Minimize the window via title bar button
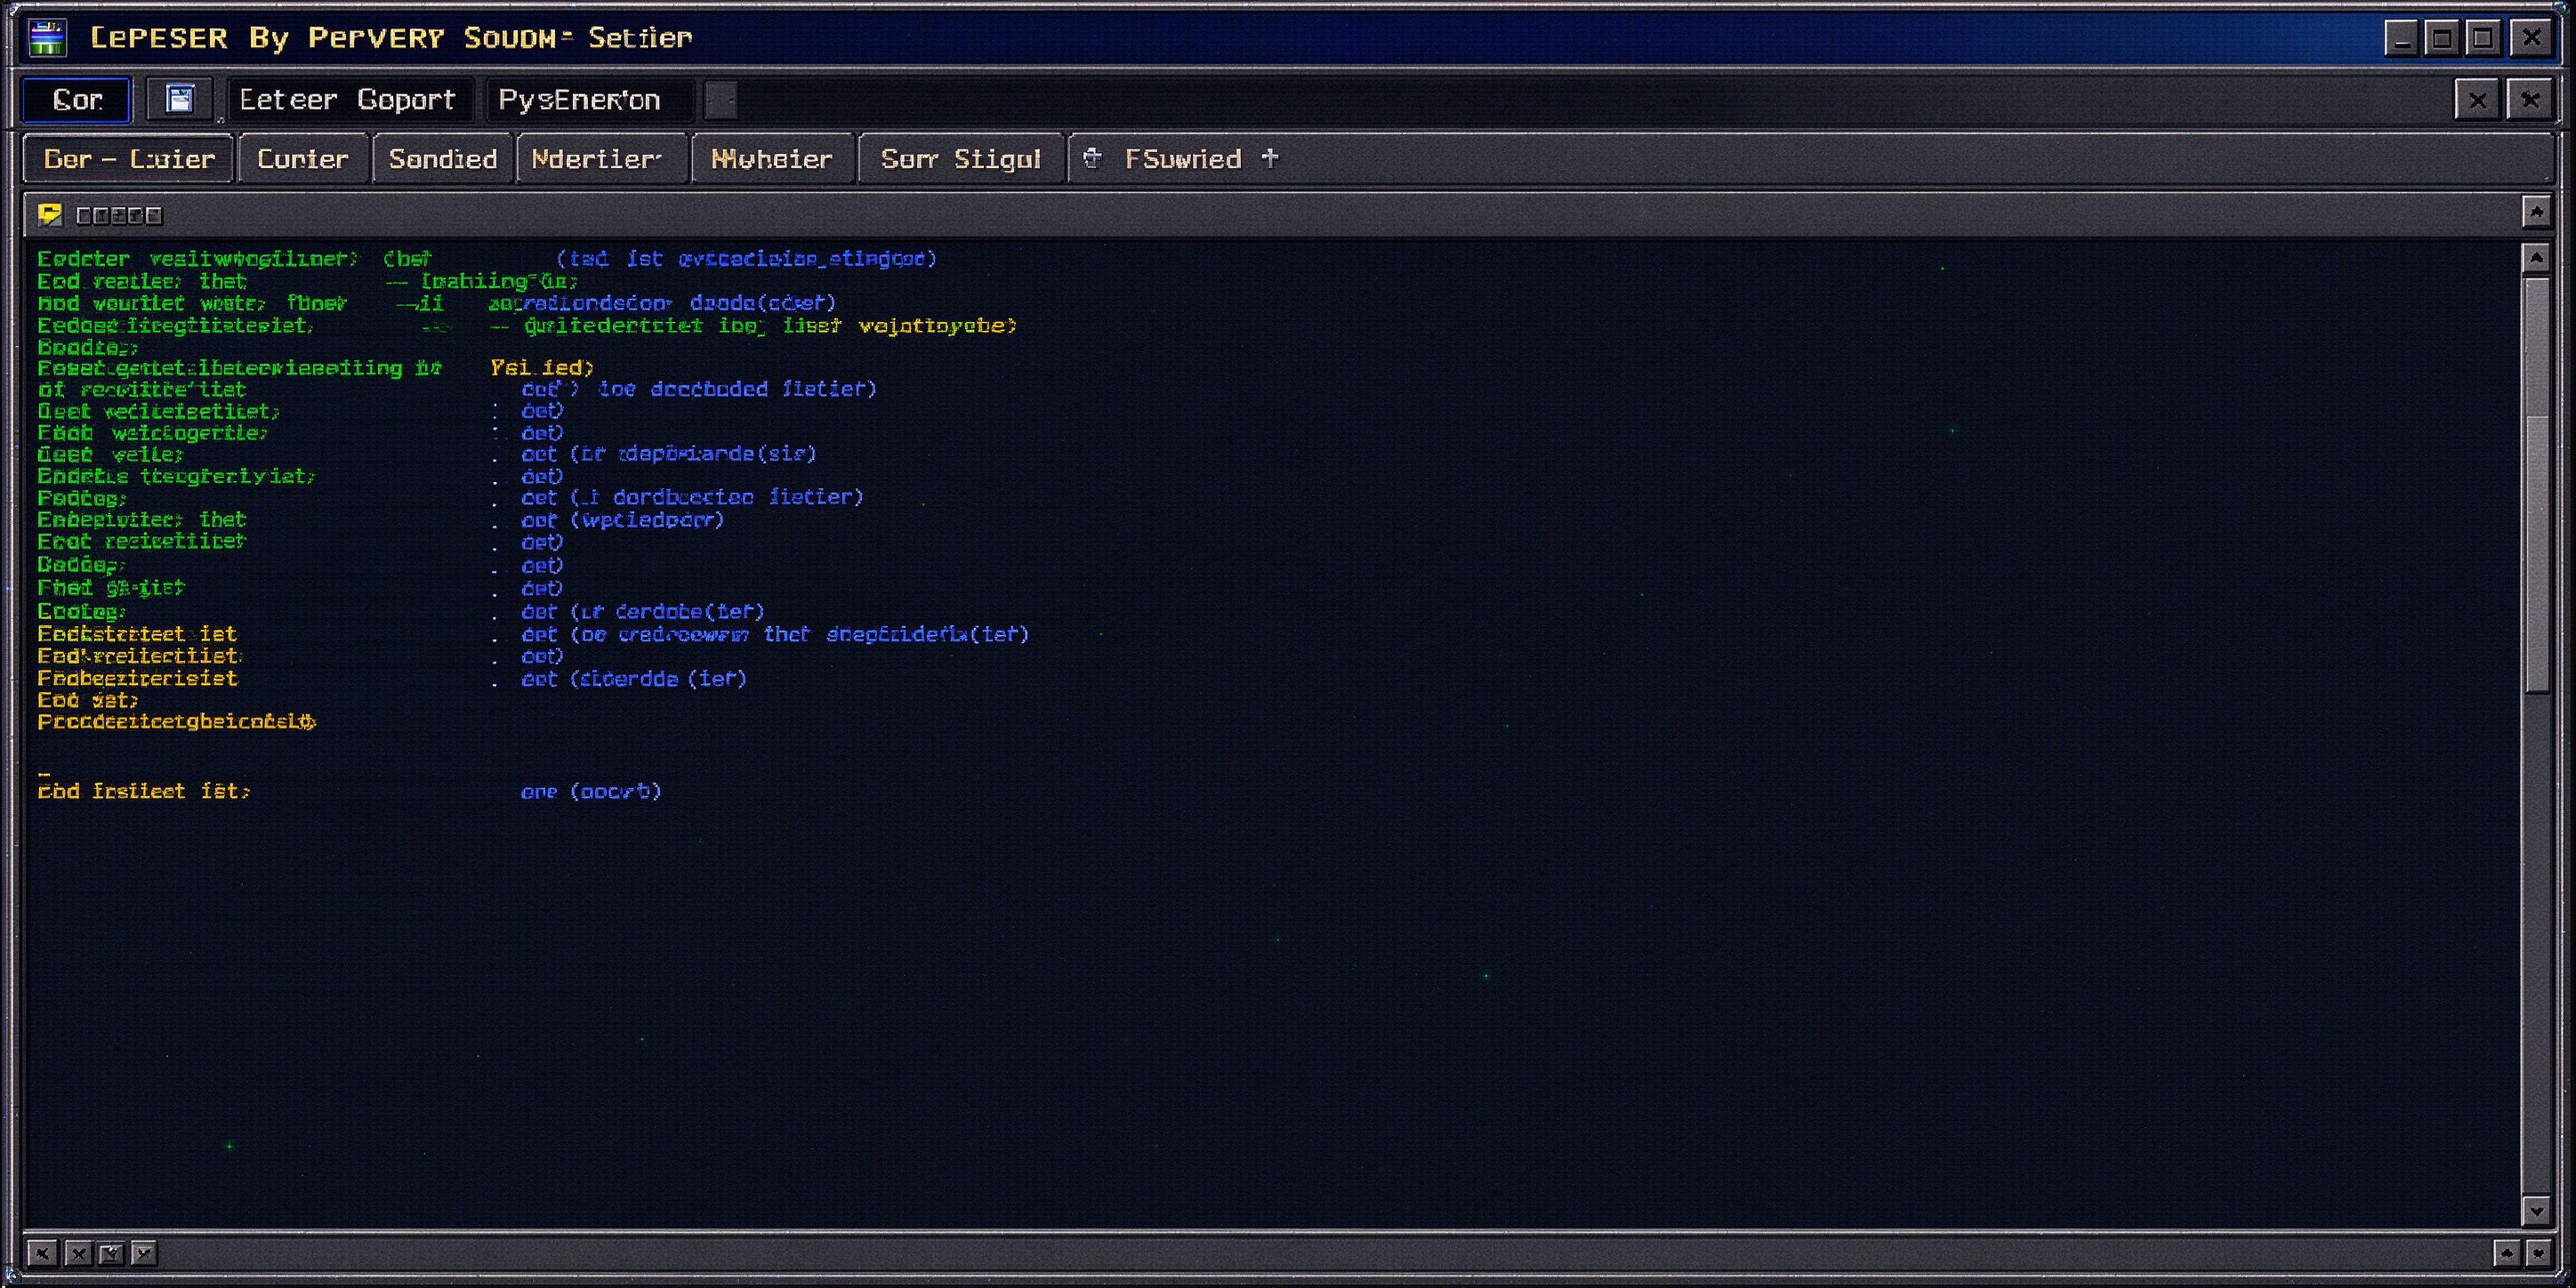 click(x=2402, y=38)
